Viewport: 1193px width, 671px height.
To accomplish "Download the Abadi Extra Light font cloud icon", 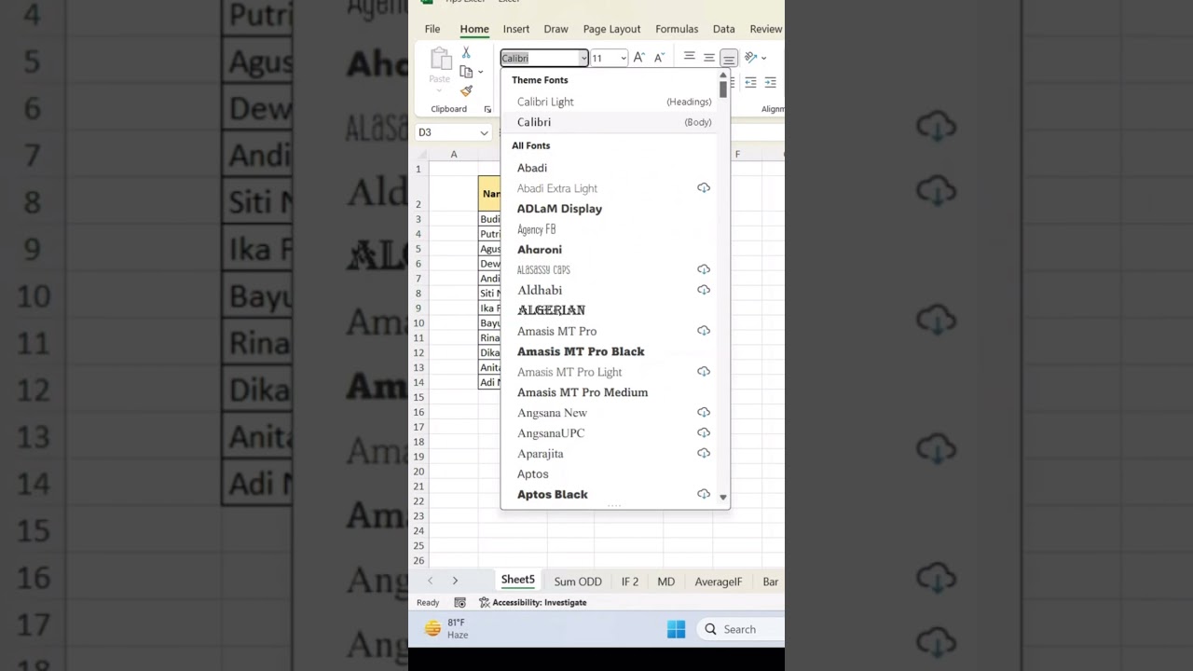I will click(704, 188).
